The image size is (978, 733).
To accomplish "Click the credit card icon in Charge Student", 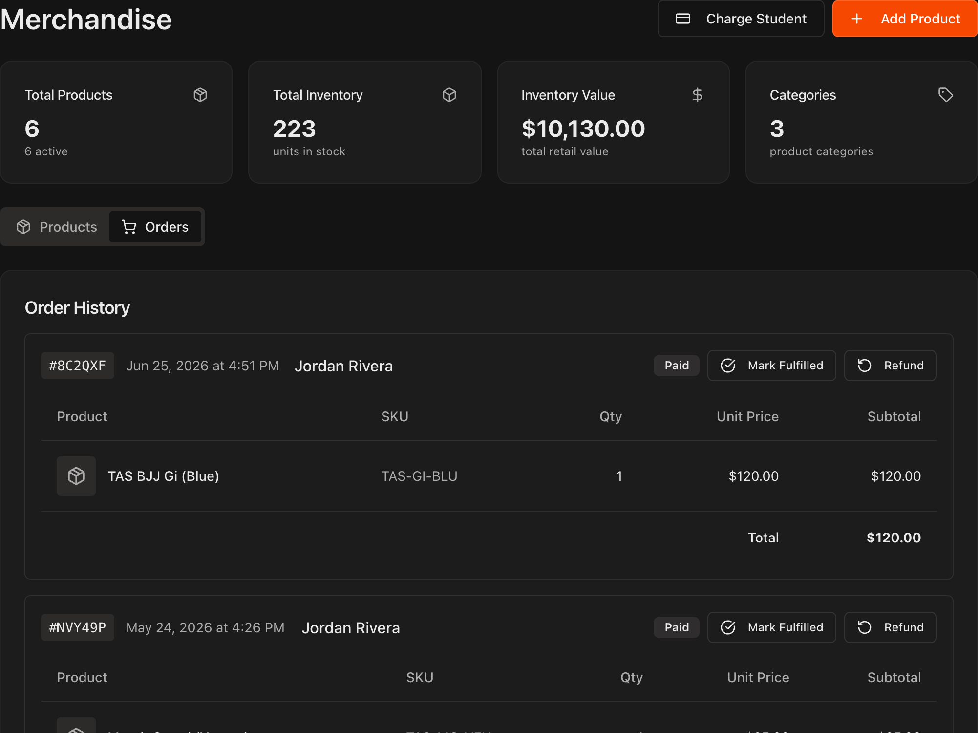I will (x=682, y=19).
